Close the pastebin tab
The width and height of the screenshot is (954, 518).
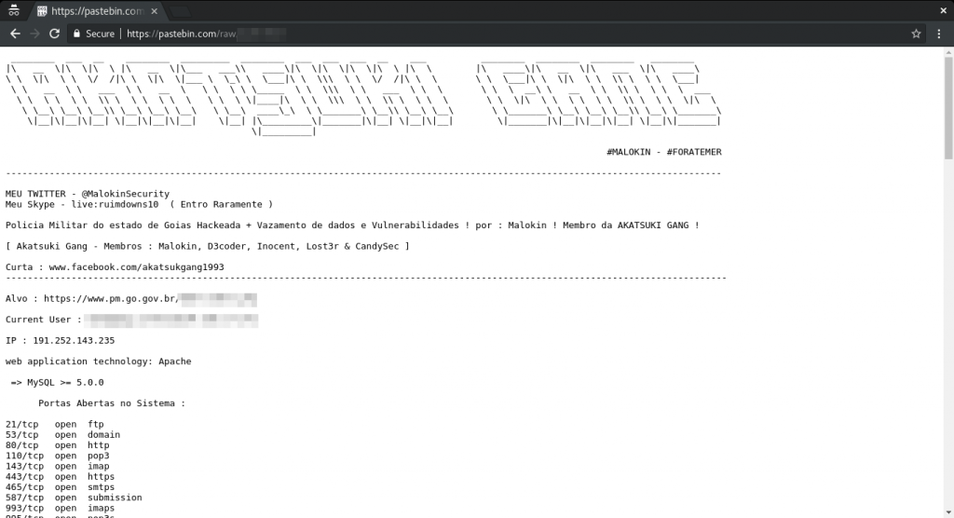coord(154,11)
